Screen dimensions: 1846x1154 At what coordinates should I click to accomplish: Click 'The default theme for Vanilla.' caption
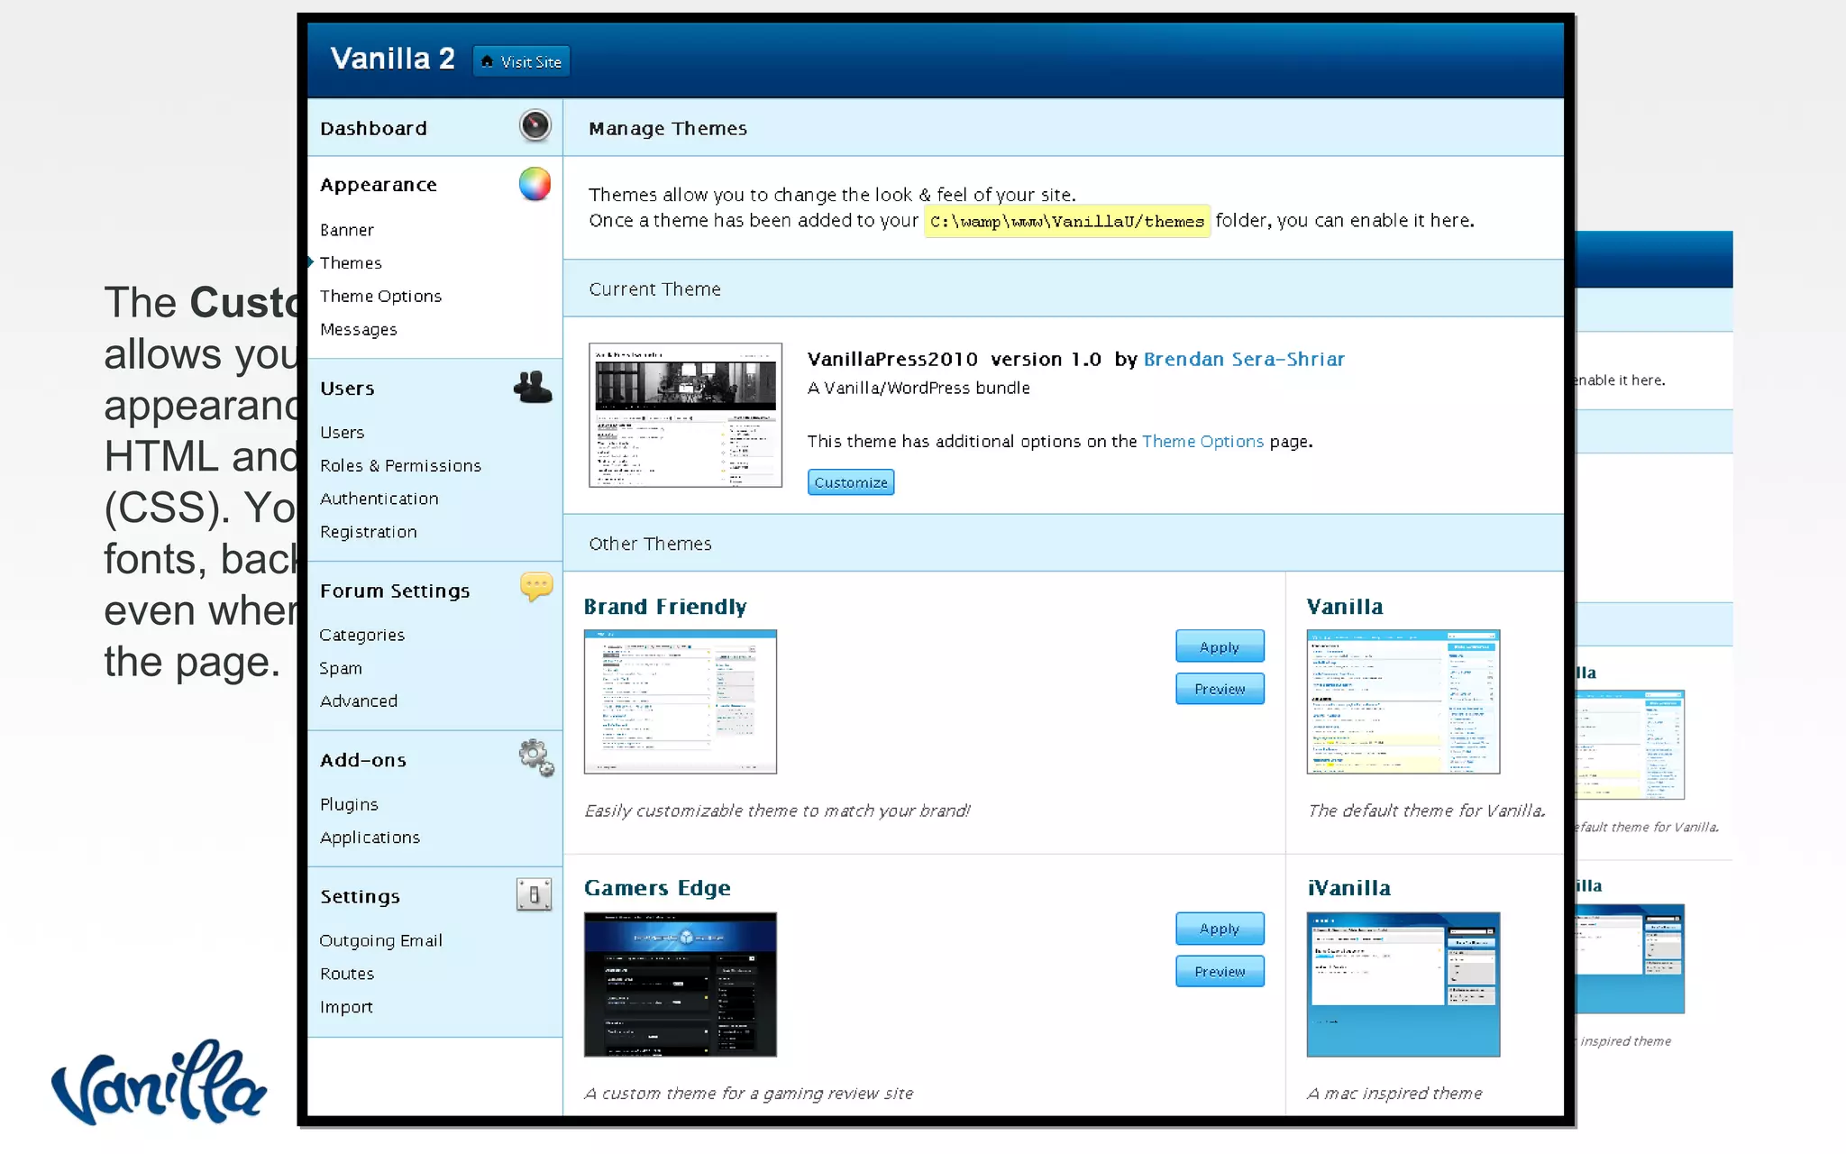click(x=1426, y=811)
